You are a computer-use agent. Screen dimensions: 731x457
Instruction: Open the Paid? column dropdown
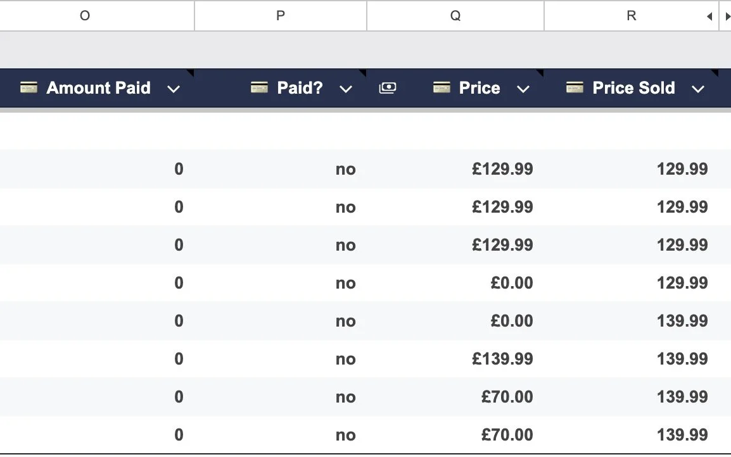(346, 89)
